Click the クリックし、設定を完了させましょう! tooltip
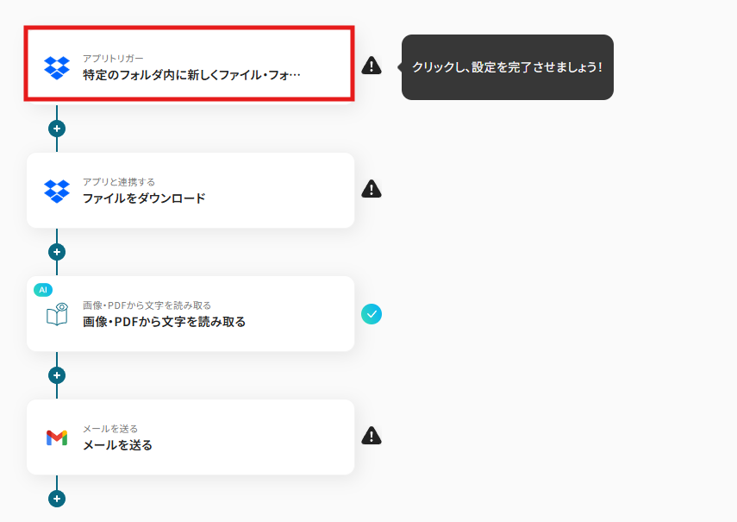Viewport: 737px width, 522px height. tap(508, 67)
